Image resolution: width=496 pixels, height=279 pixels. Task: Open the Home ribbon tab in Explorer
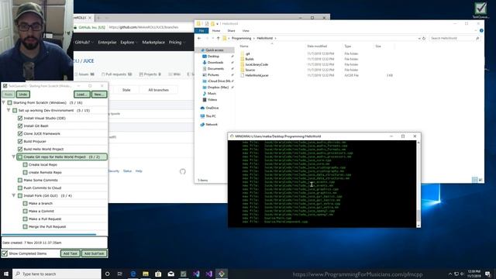tap(216, 31)
